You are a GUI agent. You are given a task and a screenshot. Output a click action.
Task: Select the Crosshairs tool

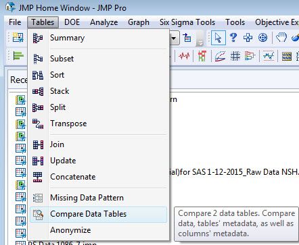[x=248, y=38]
